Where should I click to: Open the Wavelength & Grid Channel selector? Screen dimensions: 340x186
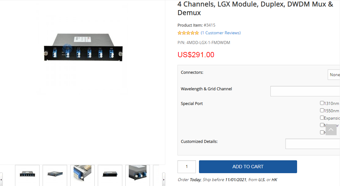click(x=305, y=91)
